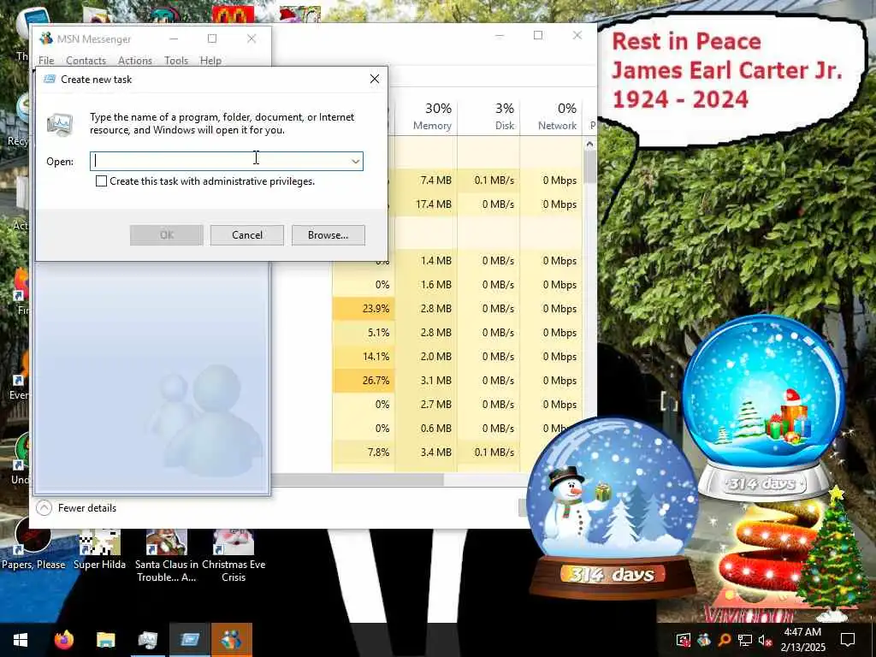This screenshot has height=657, width=876.
Task: Select the 0.6 MB memory cell
Action: 427,429
